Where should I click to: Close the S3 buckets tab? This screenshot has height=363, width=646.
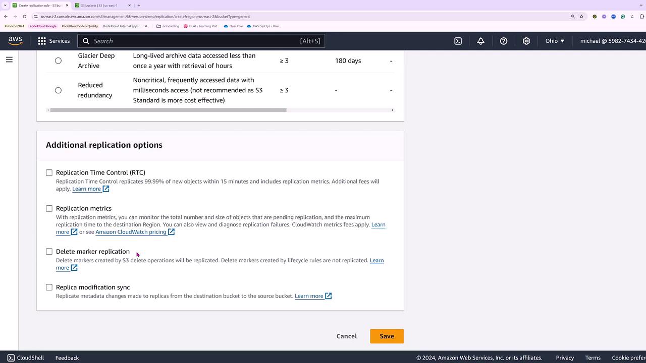tap(130, 6)
